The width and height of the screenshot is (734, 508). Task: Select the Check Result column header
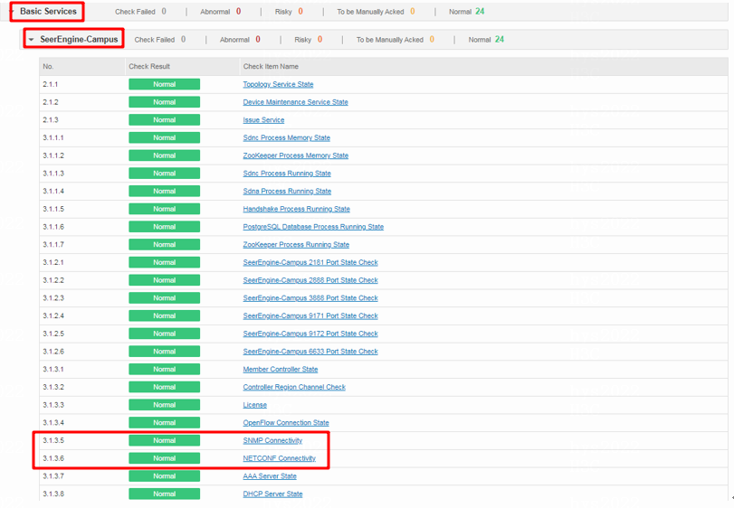149,66
